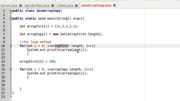Click System.out.println on line 17
Screen dimensions: 180x101
pos(44,73)
